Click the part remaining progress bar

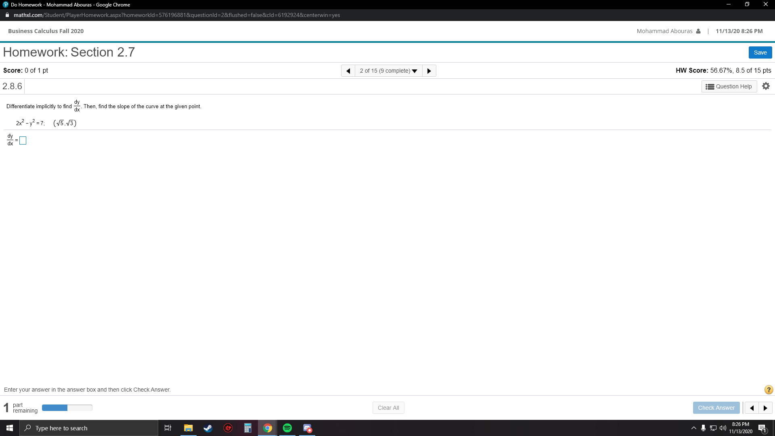[67, 408]
